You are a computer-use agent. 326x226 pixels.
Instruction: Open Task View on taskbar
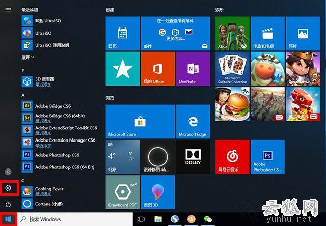coord(141,219)
